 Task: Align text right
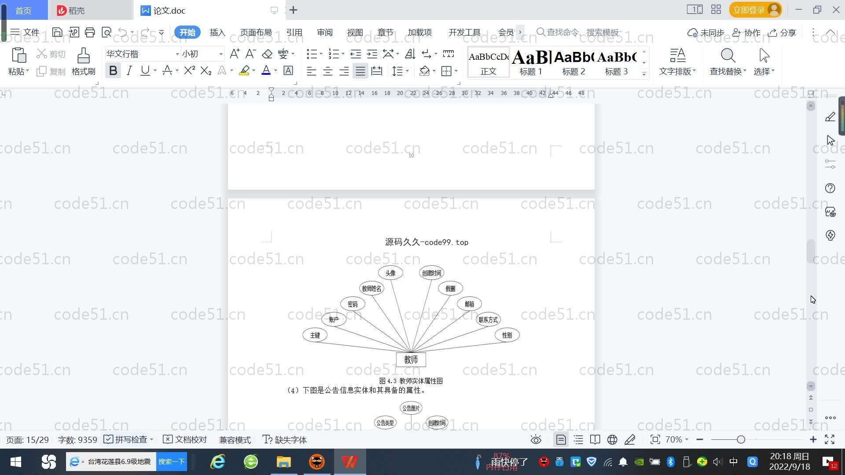(x=344, y=71)
